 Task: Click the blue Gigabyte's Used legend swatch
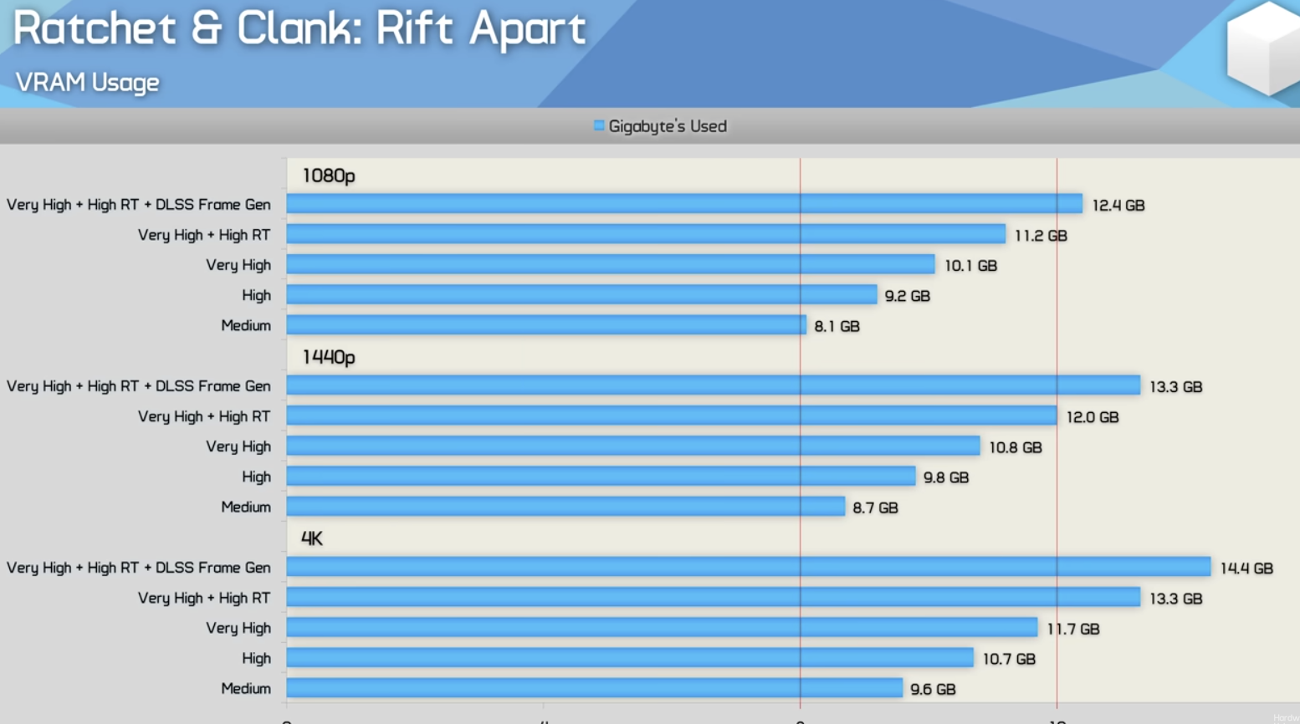599,125
